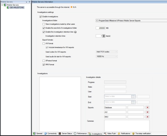Open the End date calendar picker icon
Viewport: 167px width, 136px height.
[133, 102]
